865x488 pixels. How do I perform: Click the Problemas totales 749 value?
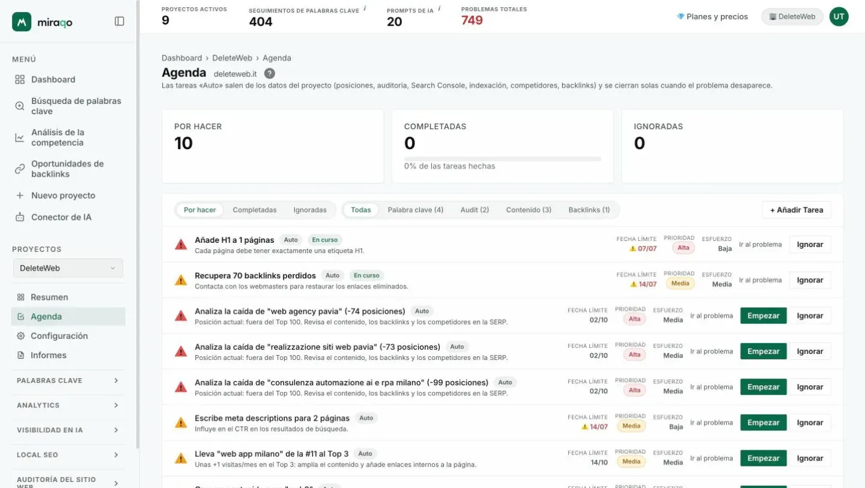click(472, 20)
